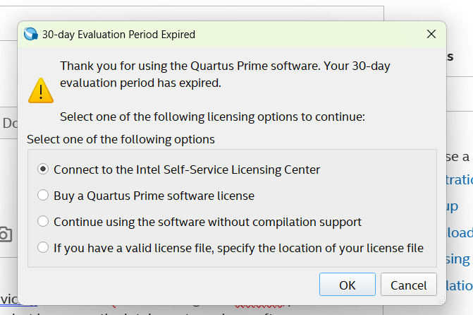
Task: Click the 'Select one of the following options' label
Action: (121, 140)
